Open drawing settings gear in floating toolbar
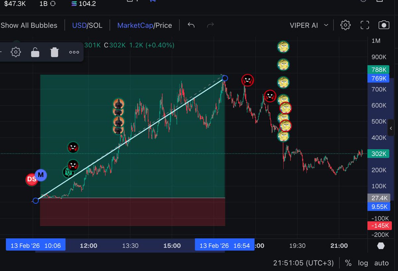Screen dimensions: 398x271 (x=16, y=52)
